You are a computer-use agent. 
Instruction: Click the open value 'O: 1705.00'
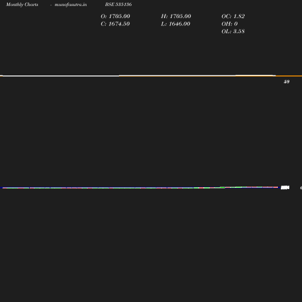115,16
